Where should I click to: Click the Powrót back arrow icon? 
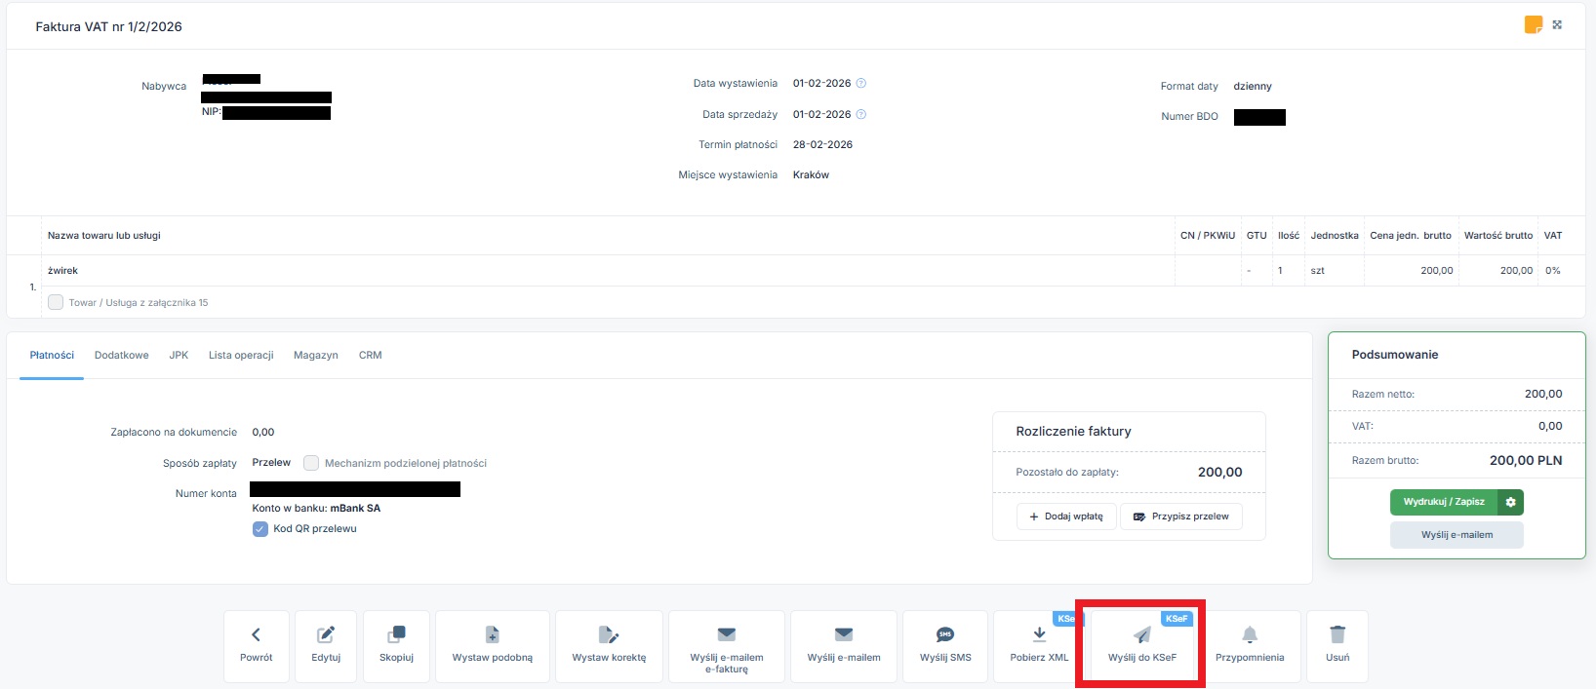tap(256, 635)
